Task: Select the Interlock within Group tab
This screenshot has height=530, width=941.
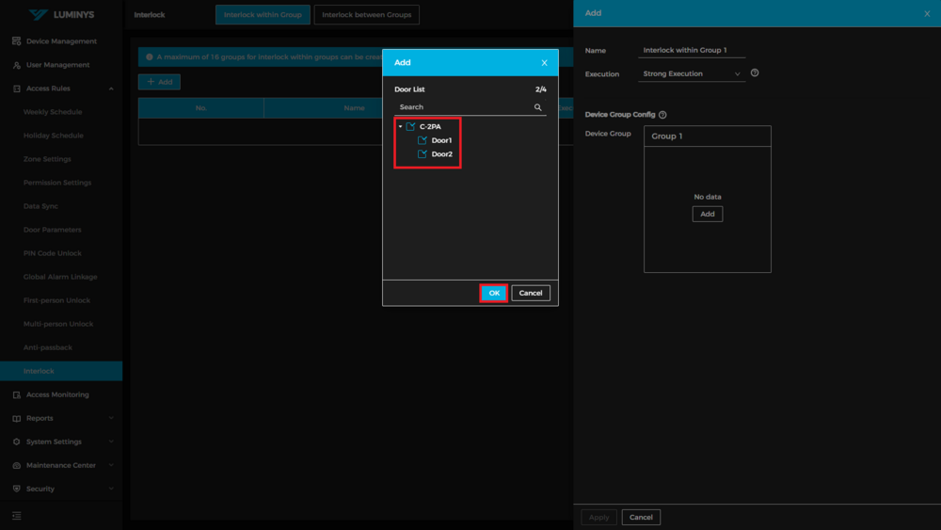Action: (x=263, y=15)
